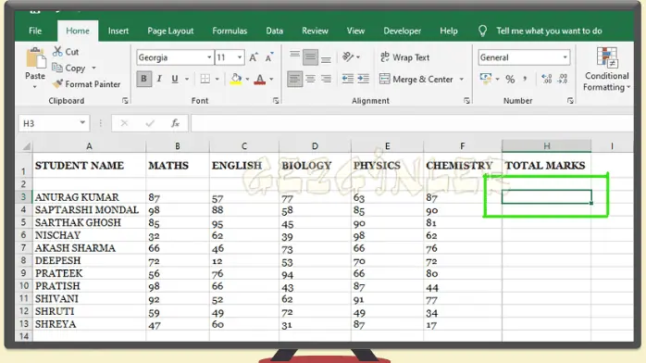646x363 pixels.
Task: Select column H header
Action: click(x=546, y=146)
